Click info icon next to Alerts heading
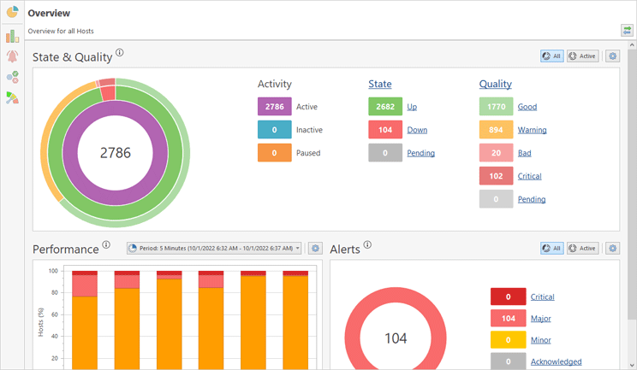This screenshot has width=637, height=370. (367, 245)
